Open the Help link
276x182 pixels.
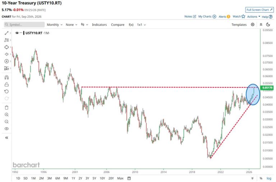tap(267, 17)
